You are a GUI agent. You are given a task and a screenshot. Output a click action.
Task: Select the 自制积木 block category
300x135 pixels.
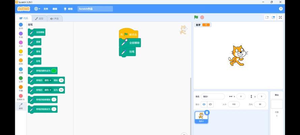21,97
